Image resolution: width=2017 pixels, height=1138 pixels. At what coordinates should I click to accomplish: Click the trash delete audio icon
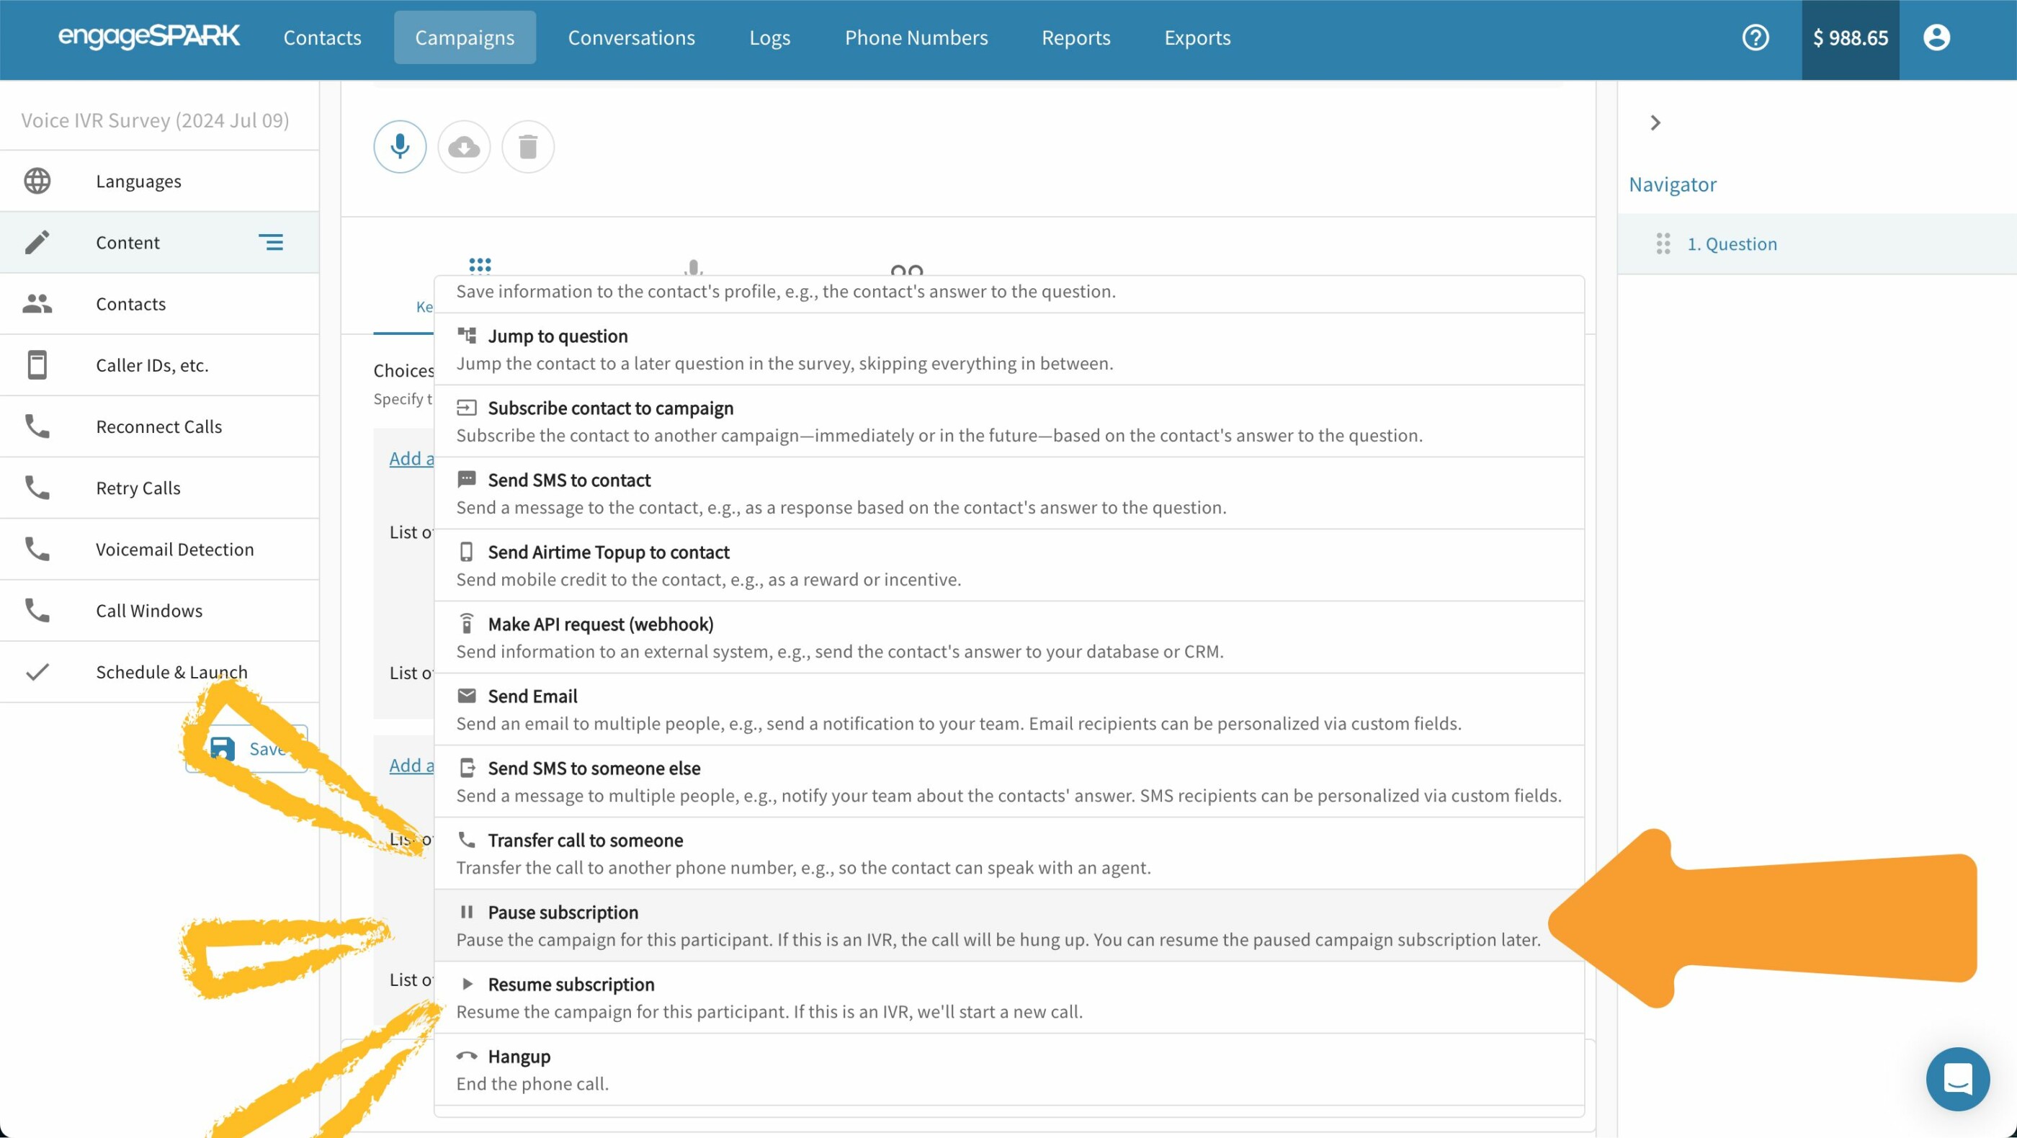point(528,146)
